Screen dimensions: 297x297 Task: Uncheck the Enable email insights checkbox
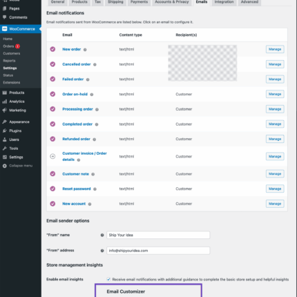click(x=108, y=279)
